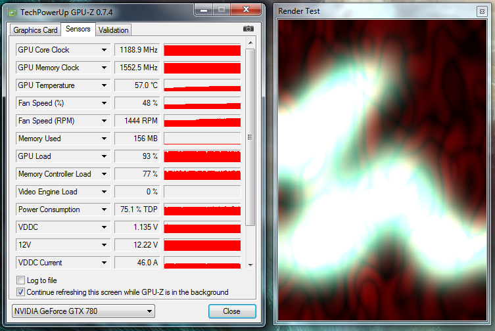This screenshot has height=331, width=495.
Task: Click the GPU Temperature history graph
Action: tap(202, 85)
